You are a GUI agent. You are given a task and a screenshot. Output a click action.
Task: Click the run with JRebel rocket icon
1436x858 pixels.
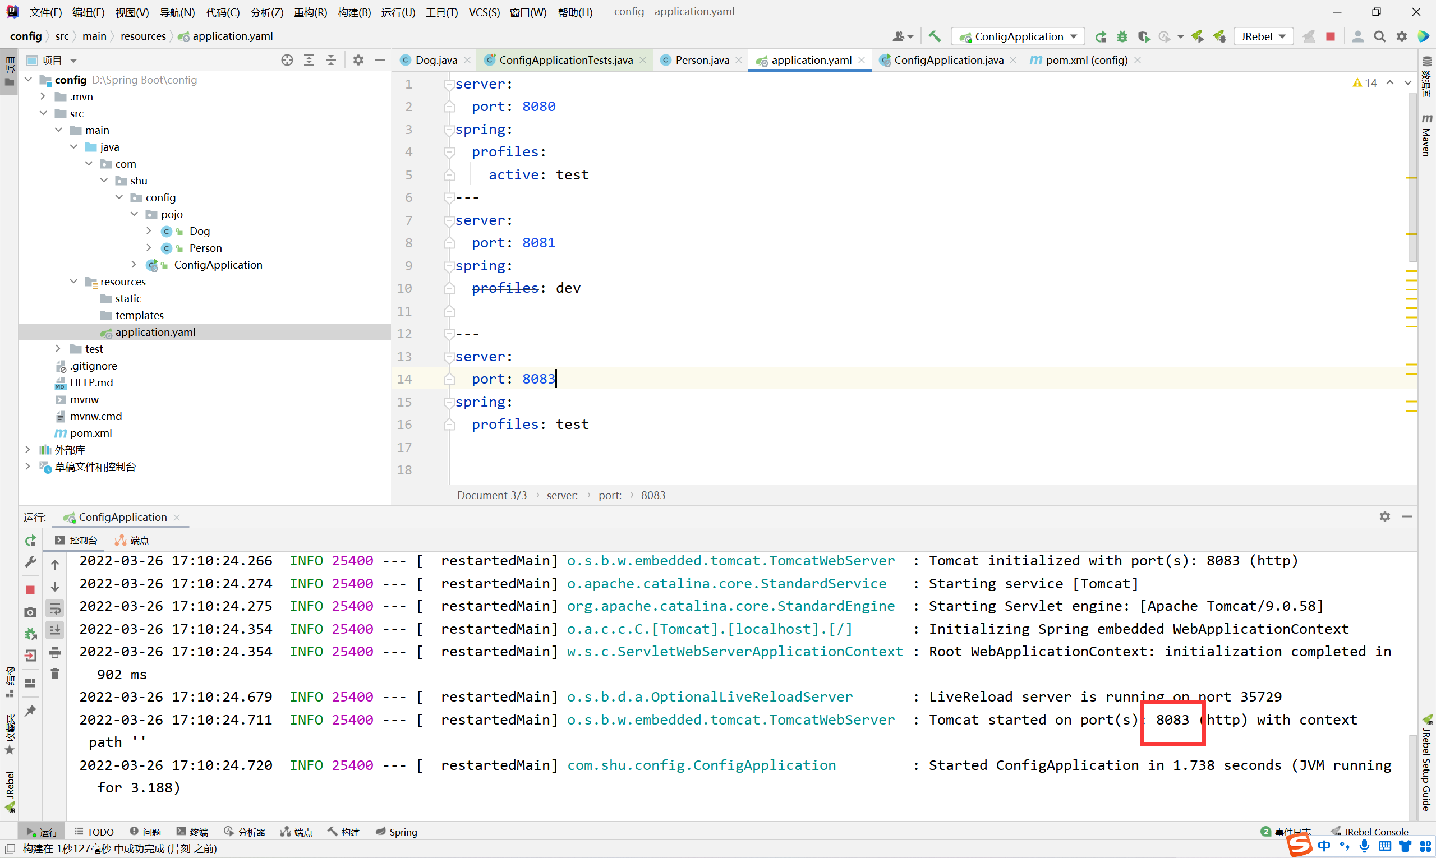pos(1198,36)
